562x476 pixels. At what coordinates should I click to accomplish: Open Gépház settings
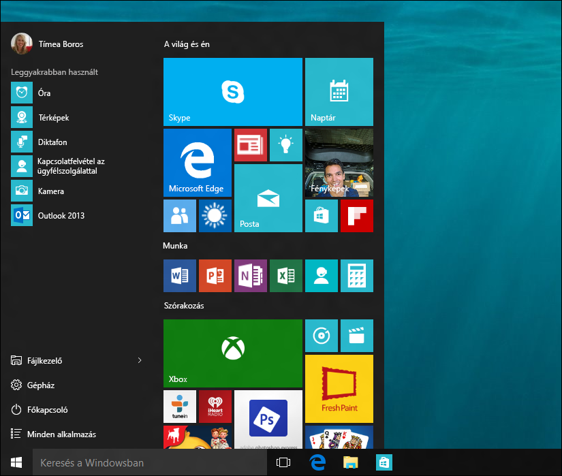(33, 385)
